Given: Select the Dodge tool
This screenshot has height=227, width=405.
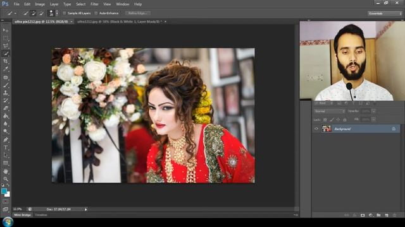Looking at the screenshot, I should pyautogui.click(x=6, y=132).
